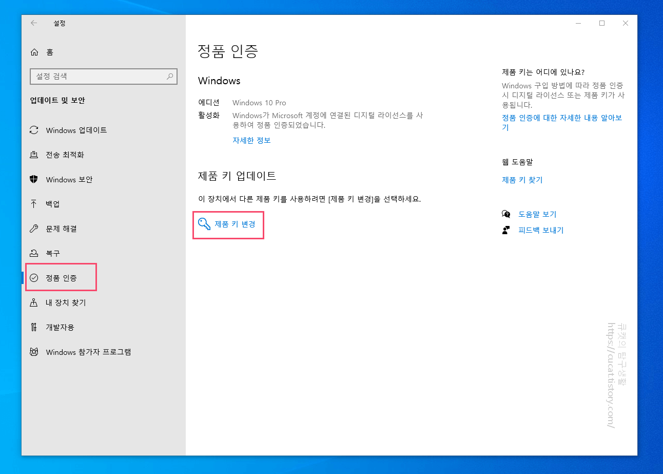Click the 내 장치 찾기 icon
The image size is (663, 474).
34,302
